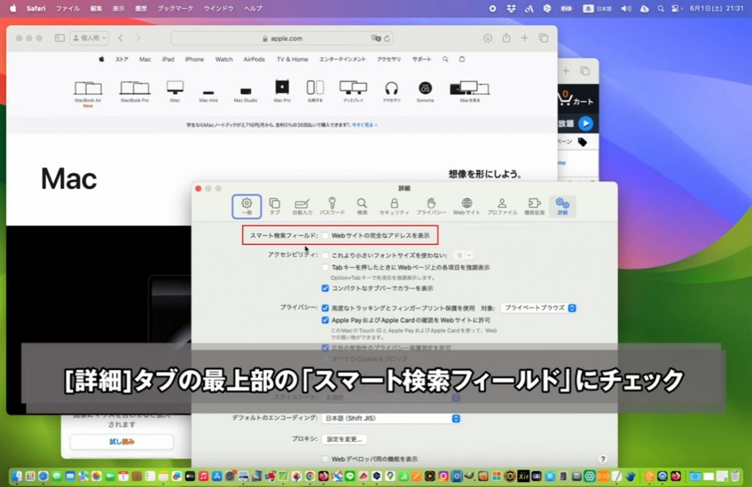Open ストア link on apple.com
This screenshot has height=487, width=752.
coord(122,60)
